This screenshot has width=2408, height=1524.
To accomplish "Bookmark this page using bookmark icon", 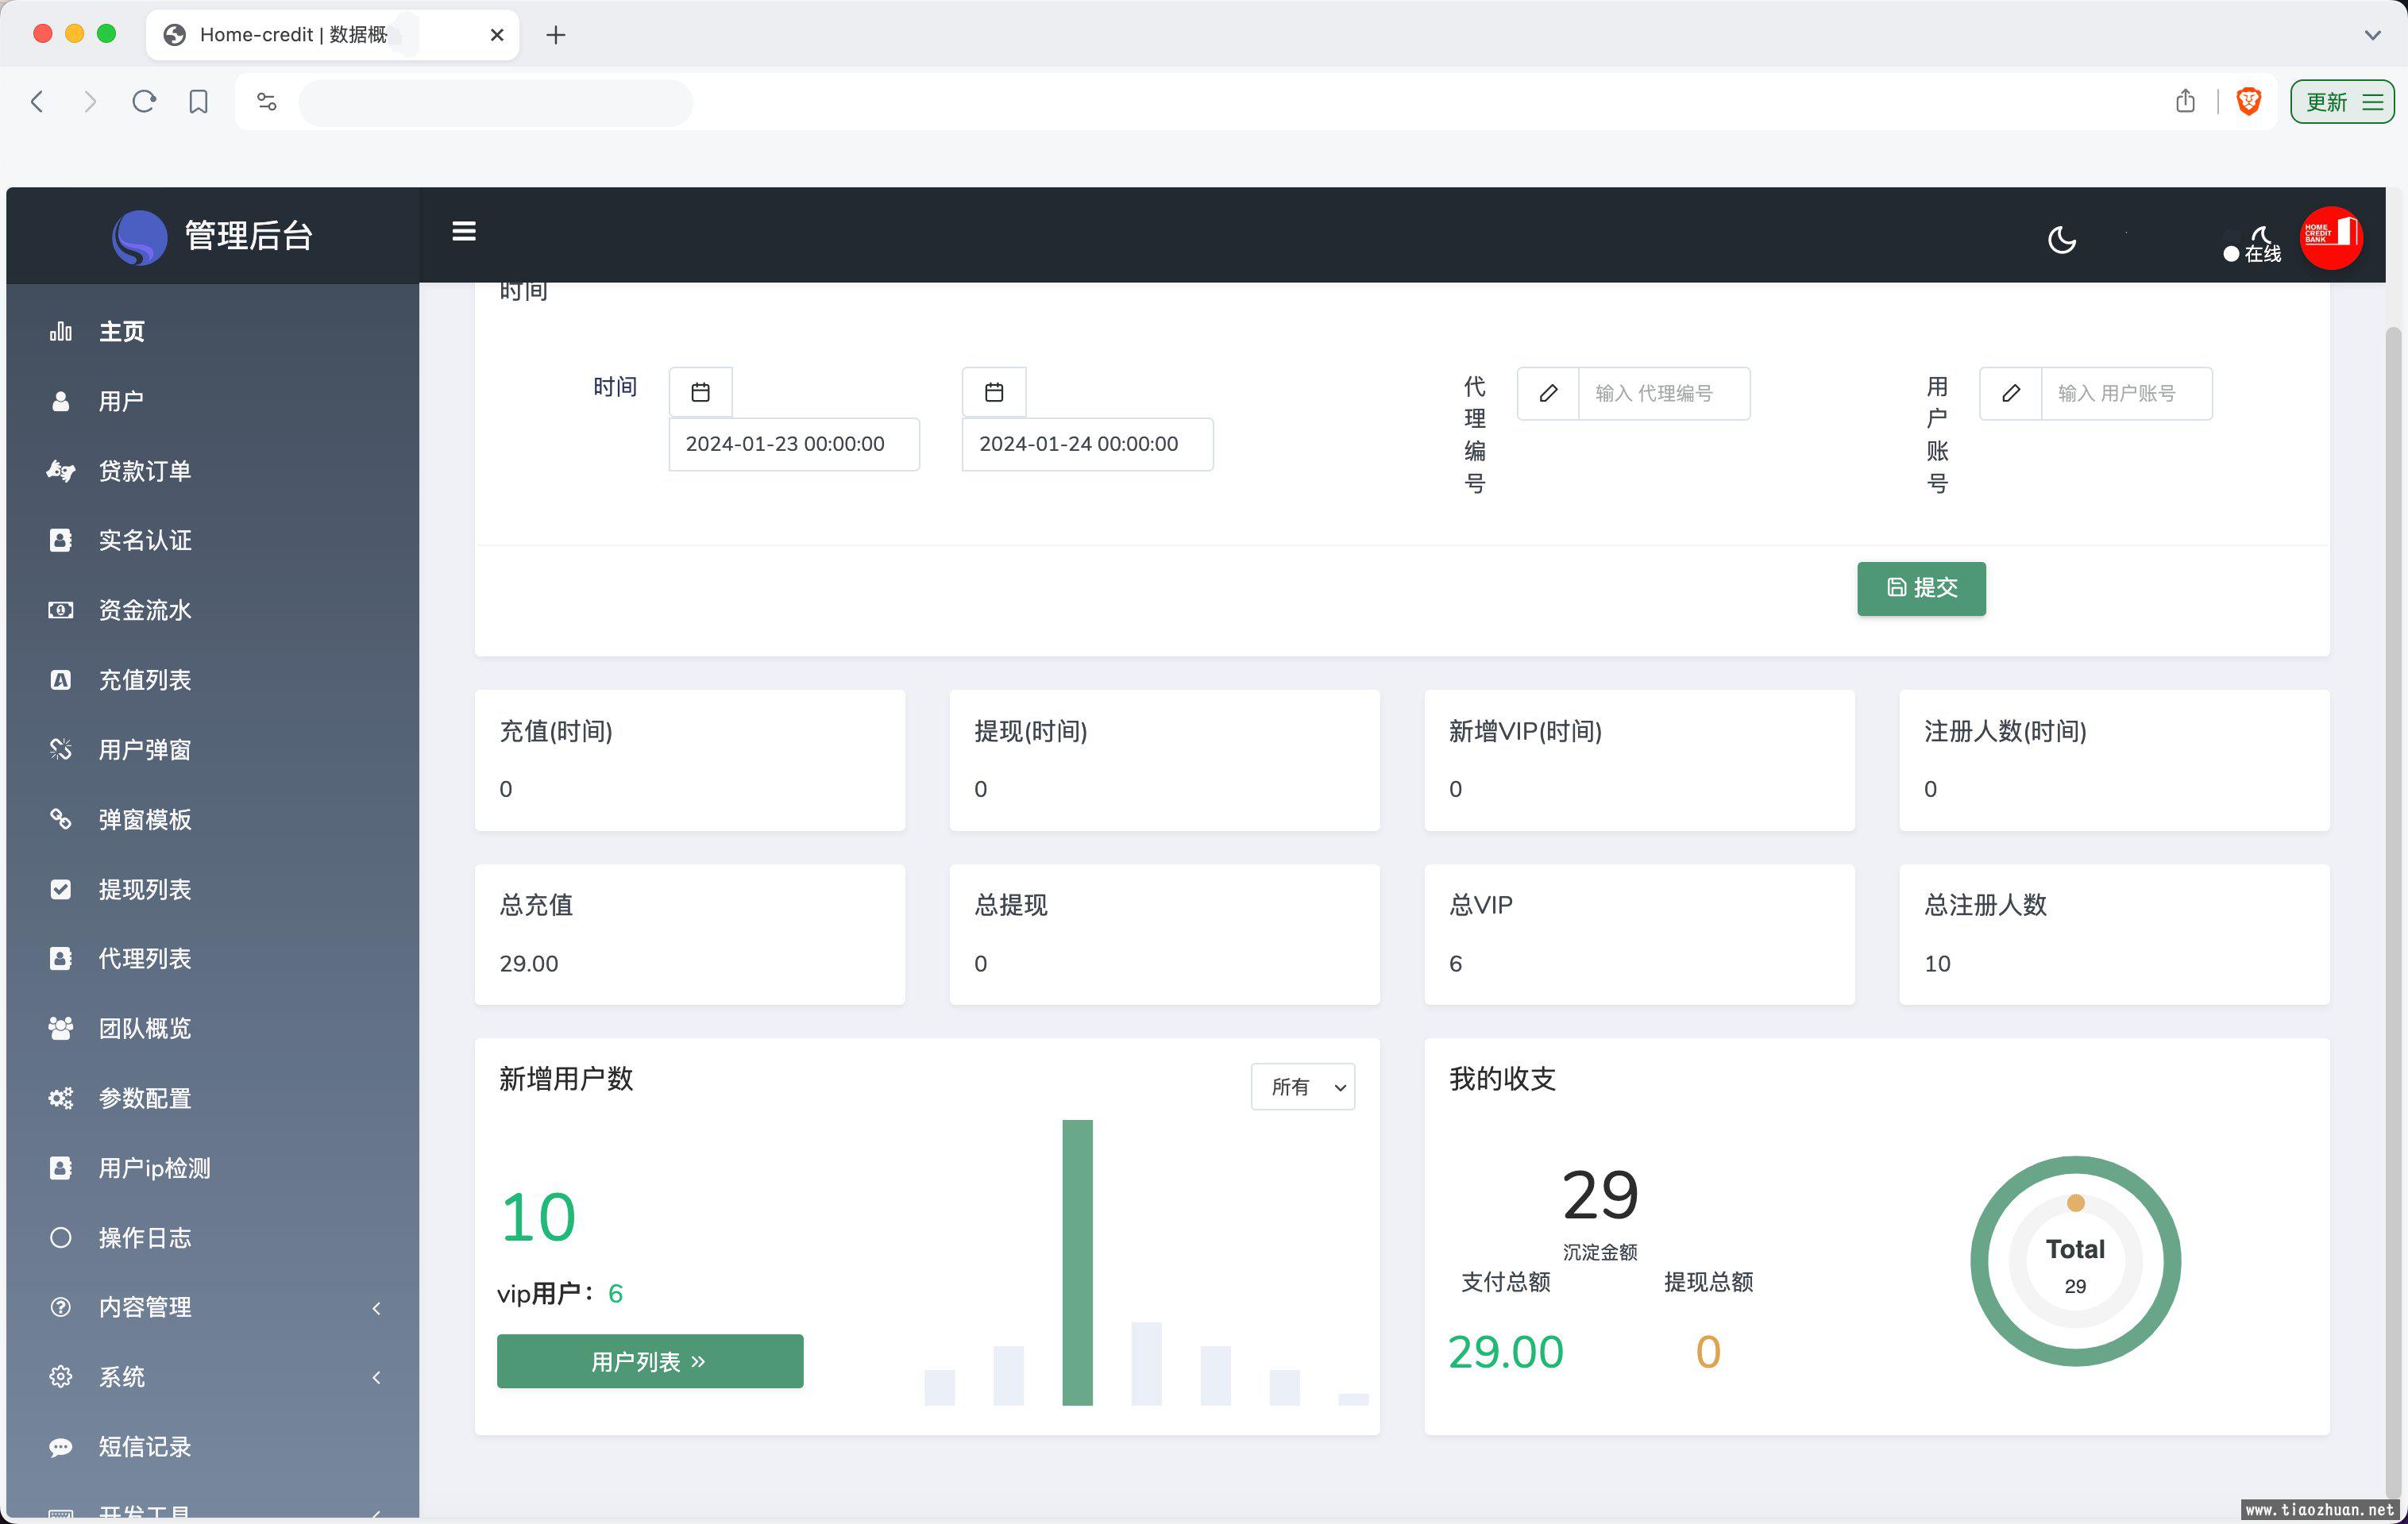I will click(x=198, y=102).
